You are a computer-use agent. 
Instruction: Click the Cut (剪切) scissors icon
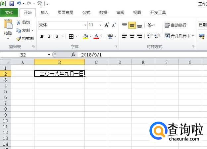click(x=19, y=22)
